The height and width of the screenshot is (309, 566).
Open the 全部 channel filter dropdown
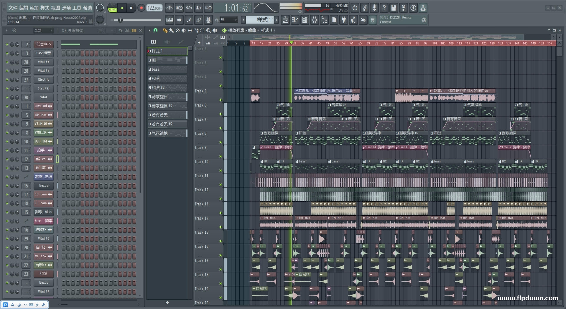pyautogui.click(x=43, y=30)
